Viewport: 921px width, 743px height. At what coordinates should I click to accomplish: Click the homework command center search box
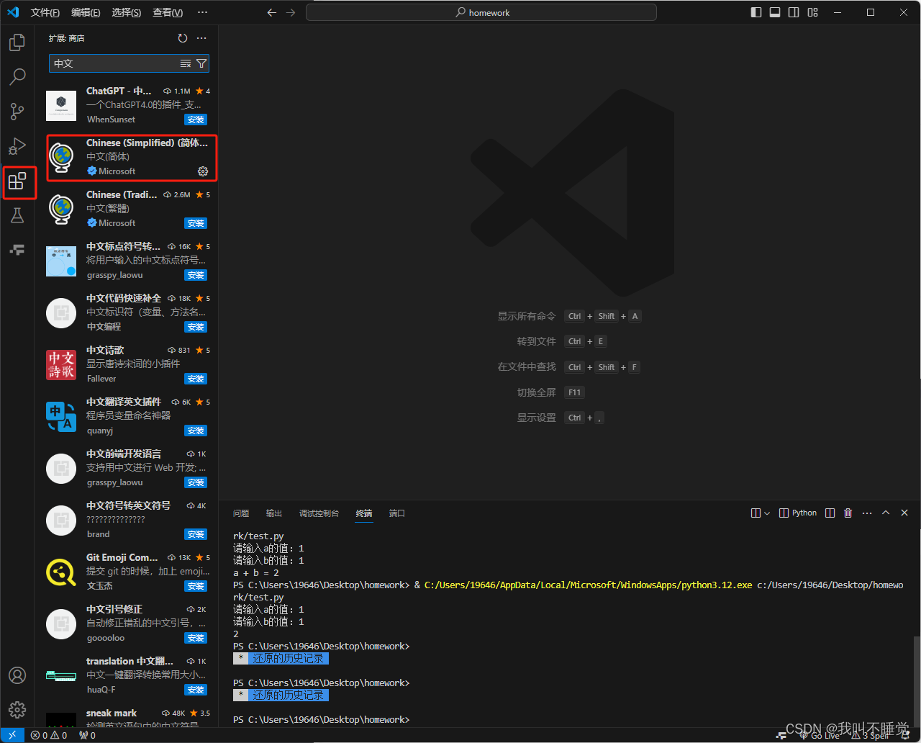[481, 12]
